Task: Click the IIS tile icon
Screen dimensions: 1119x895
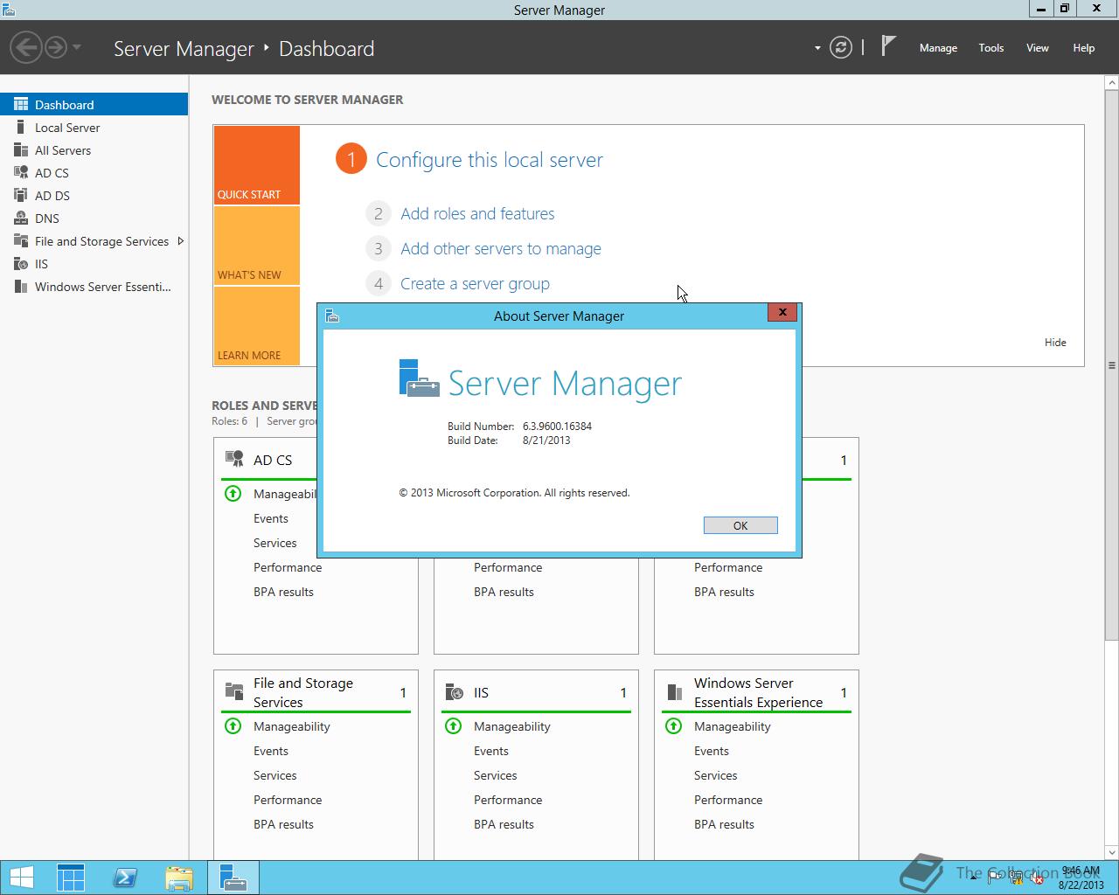Action: tap(455, 691)
